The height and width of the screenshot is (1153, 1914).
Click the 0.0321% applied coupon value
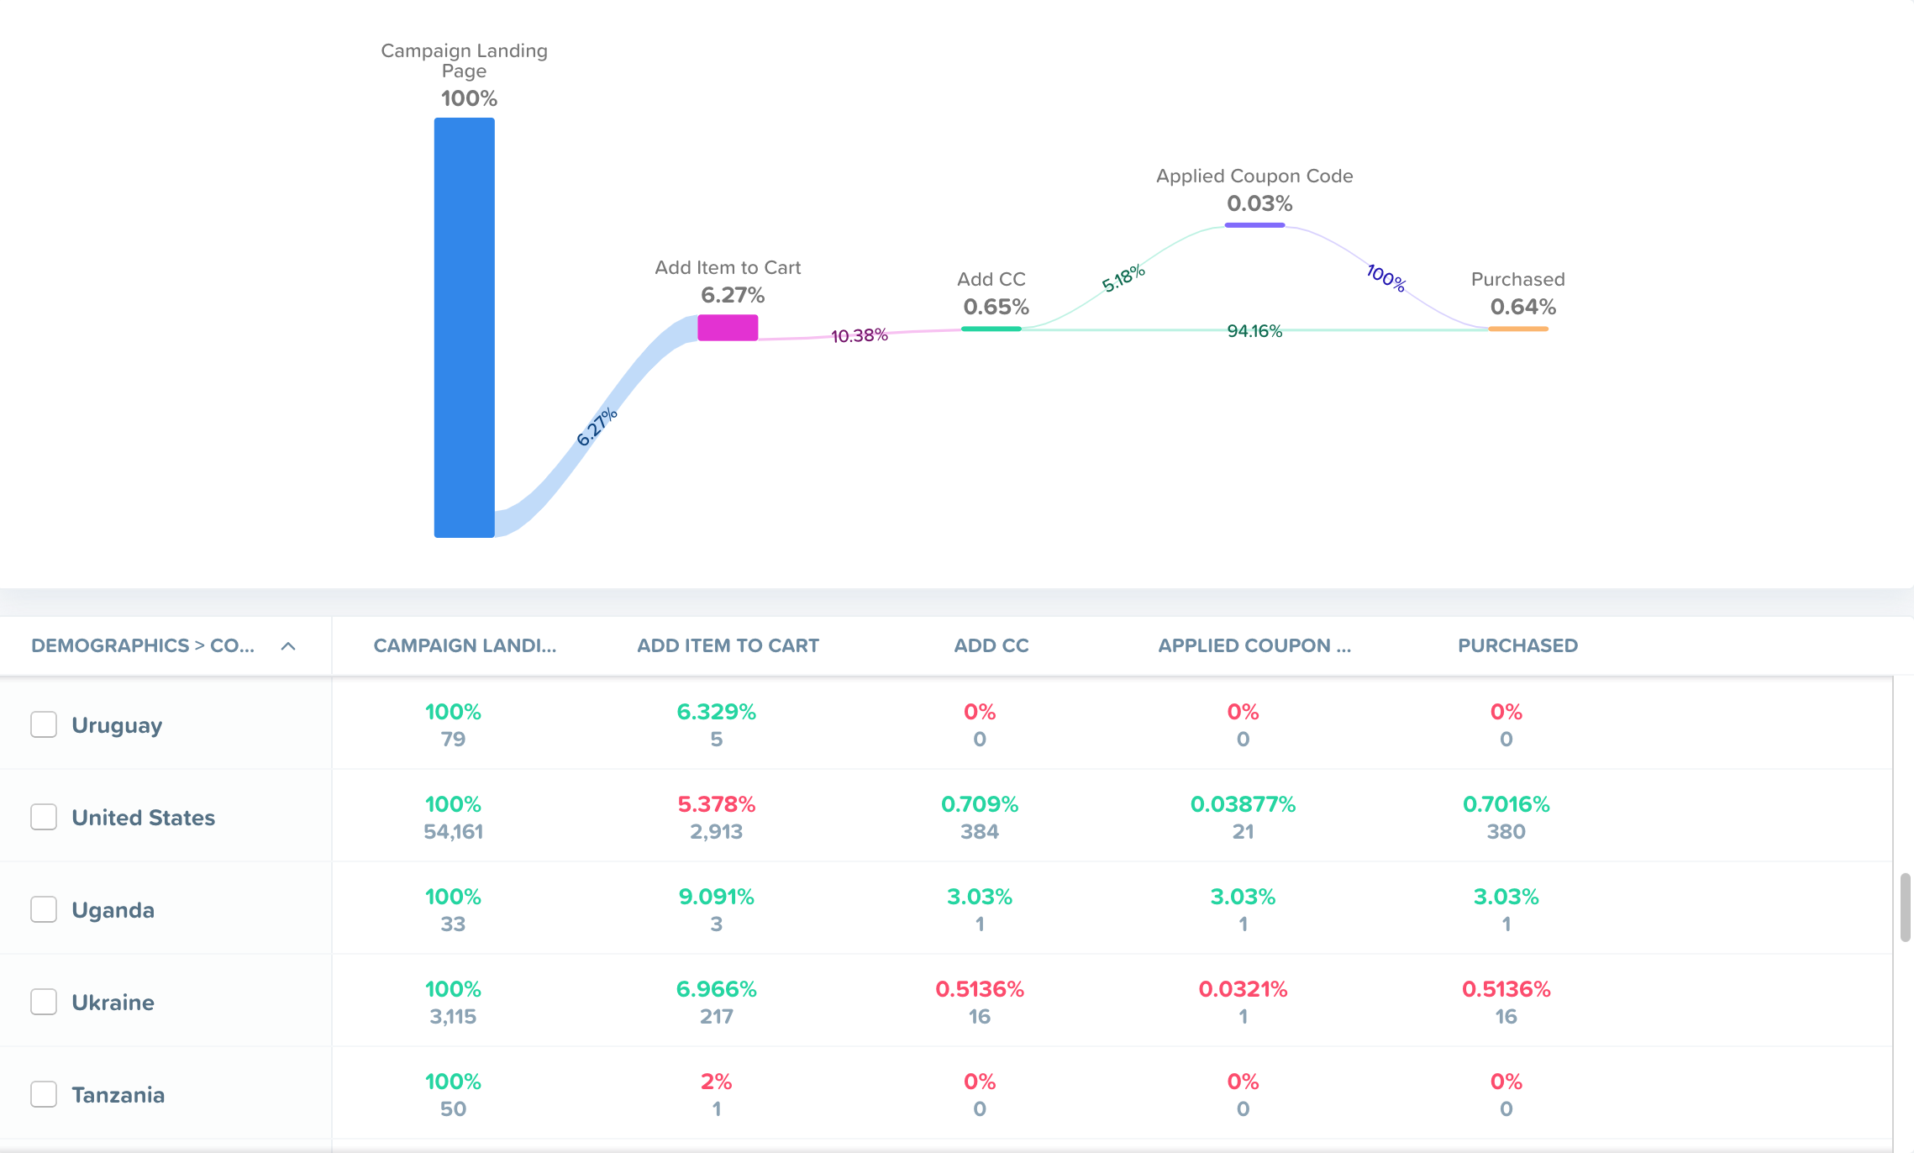tap(1243, 989)
